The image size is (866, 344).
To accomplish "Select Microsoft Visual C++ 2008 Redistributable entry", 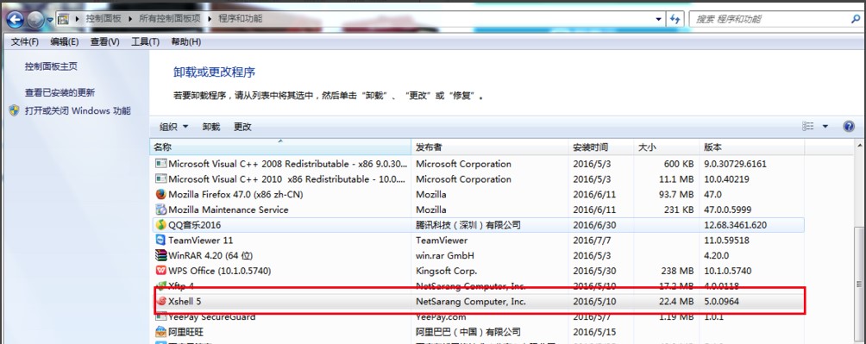I will click(x=288, y=164).
